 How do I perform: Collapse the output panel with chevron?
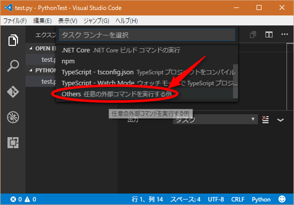point(280,120)
